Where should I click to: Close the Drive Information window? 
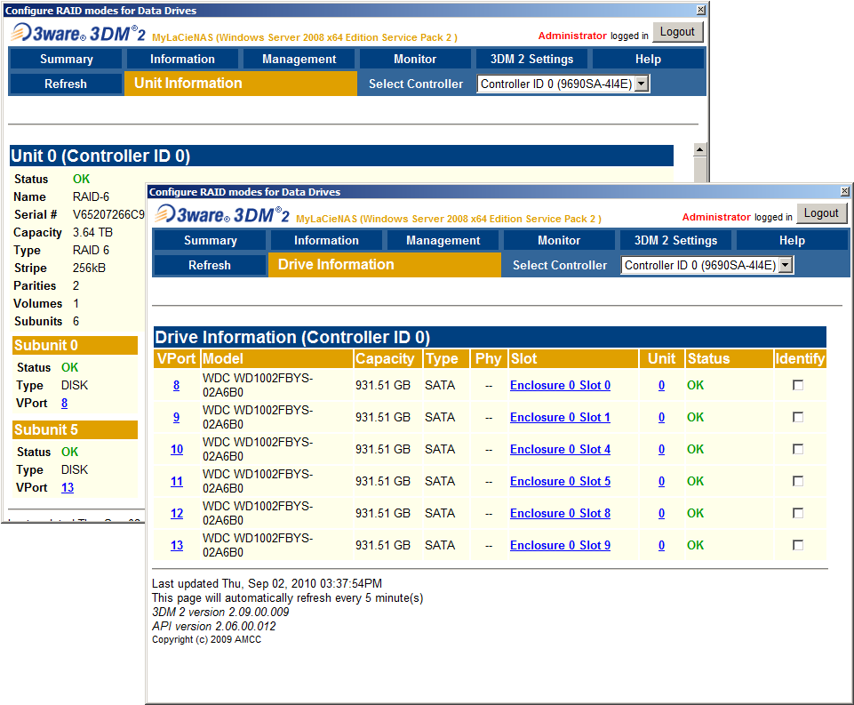844,191
